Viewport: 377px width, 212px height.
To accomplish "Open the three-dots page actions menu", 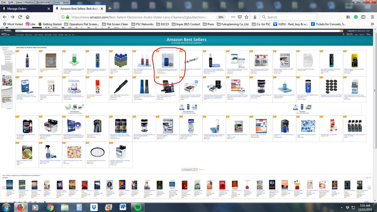I will pyautogui.click(x=233, y=17).
